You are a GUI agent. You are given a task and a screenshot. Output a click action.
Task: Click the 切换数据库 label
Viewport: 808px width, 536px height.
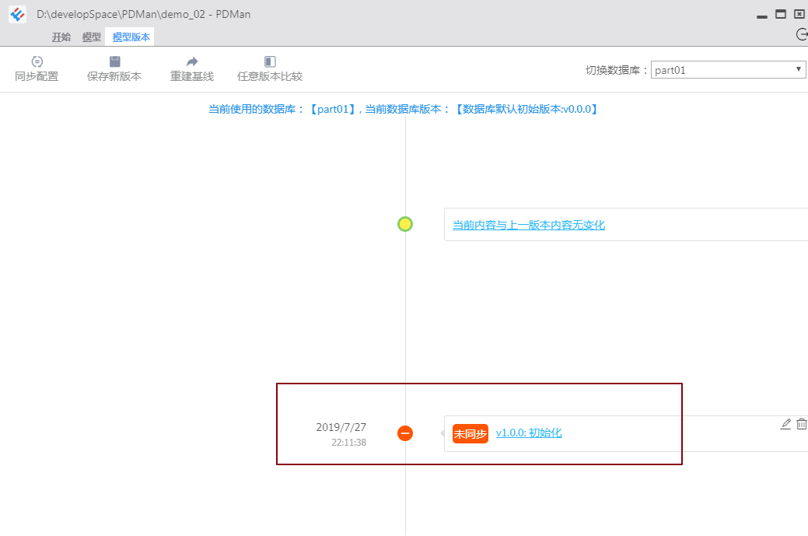617,70
